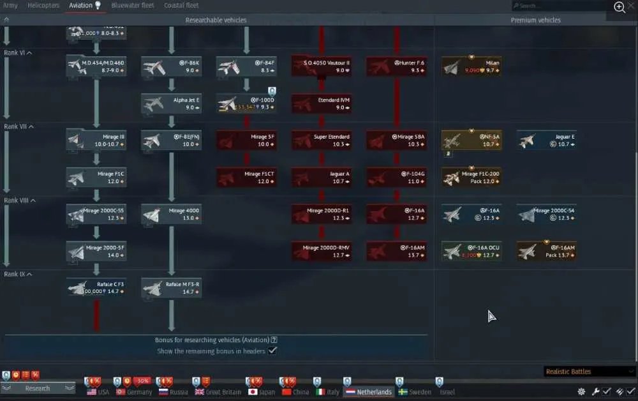Click the Rafale C F3 aircraft icon

(77, 288)
